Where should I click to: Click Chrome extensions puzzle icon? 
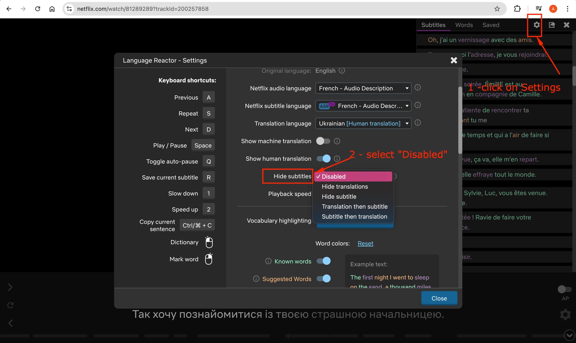click(517, 9)
